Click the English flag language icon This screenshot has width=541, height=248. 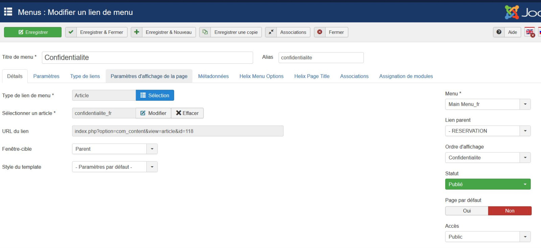[x=530, y=32]
